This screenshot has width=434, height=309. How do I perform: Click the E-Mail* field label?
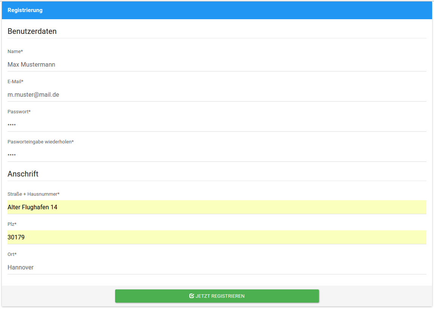(15, 81)
